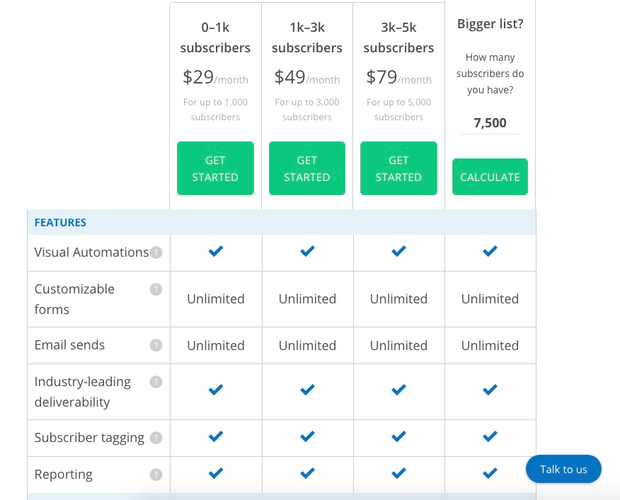Click the Email sends feature label
Viewport: 620px width, 500px height.
coord(69,345)
